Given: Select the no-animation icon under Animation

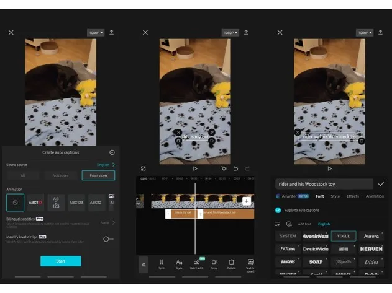Looking at the screenshot, I should coord(16,203).
